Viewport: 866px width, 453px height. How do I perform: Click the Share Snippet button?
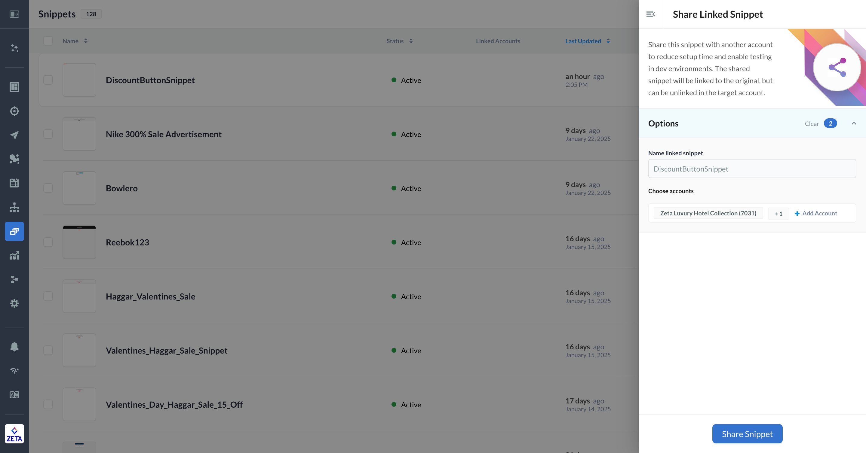click(x=747, y=434)
